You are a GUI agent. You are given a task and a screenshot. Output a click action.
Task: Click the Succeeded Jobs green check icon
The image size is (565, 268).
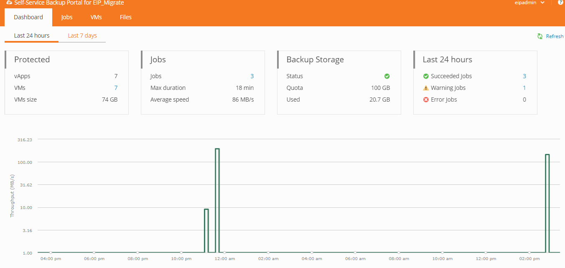tap(426, 76)
